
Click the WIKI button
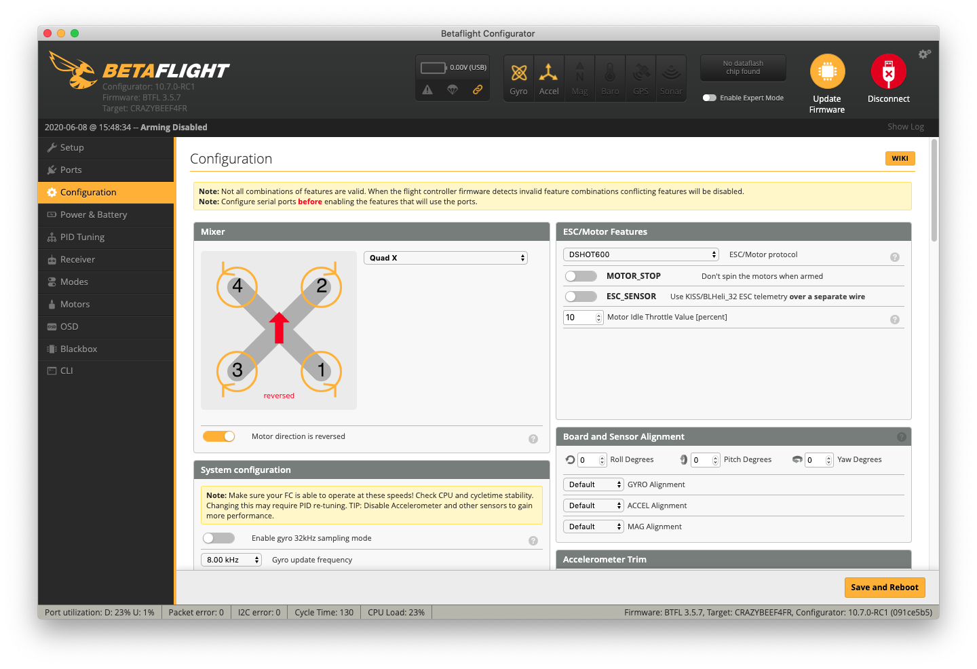[900, 158]
